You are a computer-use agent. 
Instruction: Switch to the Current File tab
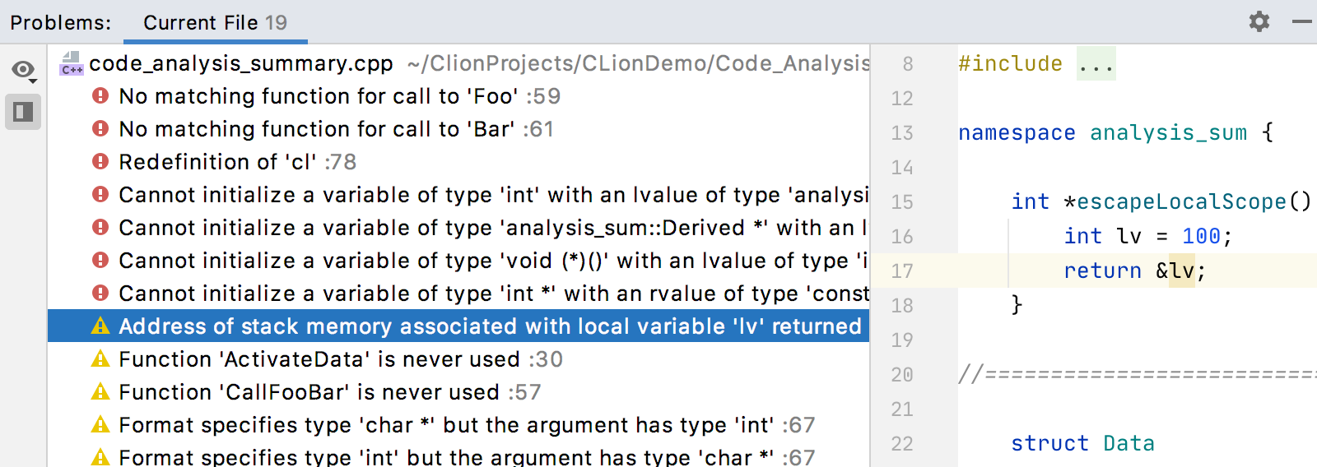click(215, 22)
